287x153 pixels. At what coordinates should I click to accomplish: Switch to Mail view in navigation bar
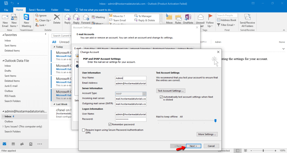pos(4,144)
